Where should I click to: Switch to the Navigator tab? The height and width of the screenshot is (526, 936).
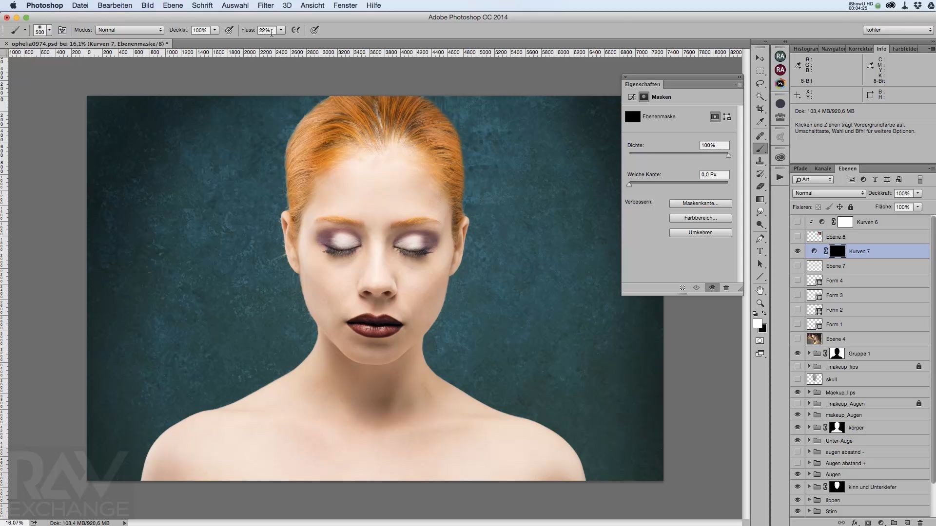(x=833, y=49)
